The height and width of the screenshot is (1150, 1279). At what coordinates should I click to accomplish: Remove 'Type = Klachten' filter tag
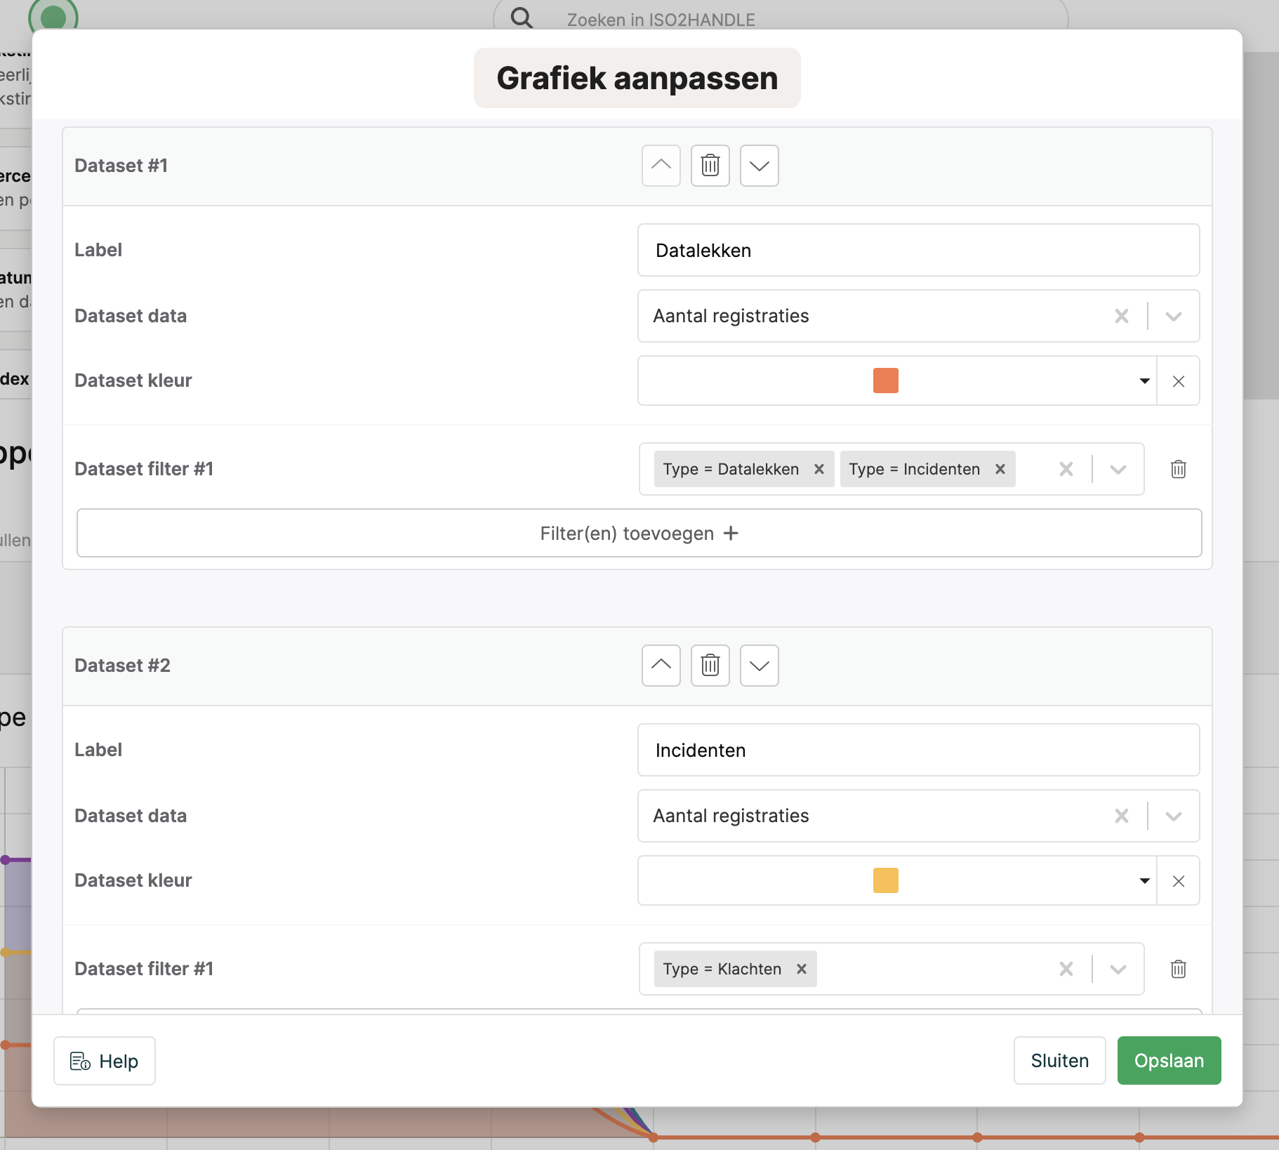pyautogui.click(x=801, y=969)
